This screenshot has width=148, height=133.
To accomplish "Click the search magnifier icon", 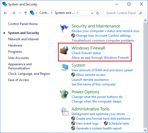I will (x=140, y=13).
